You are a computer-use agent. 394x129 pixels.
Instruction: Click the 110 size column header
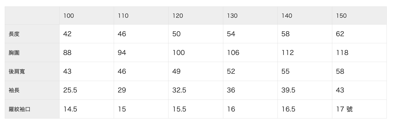click(123, 16)
